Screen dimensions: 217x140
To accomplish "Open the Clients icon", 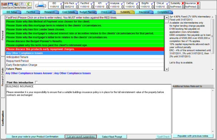I will 16,4.
